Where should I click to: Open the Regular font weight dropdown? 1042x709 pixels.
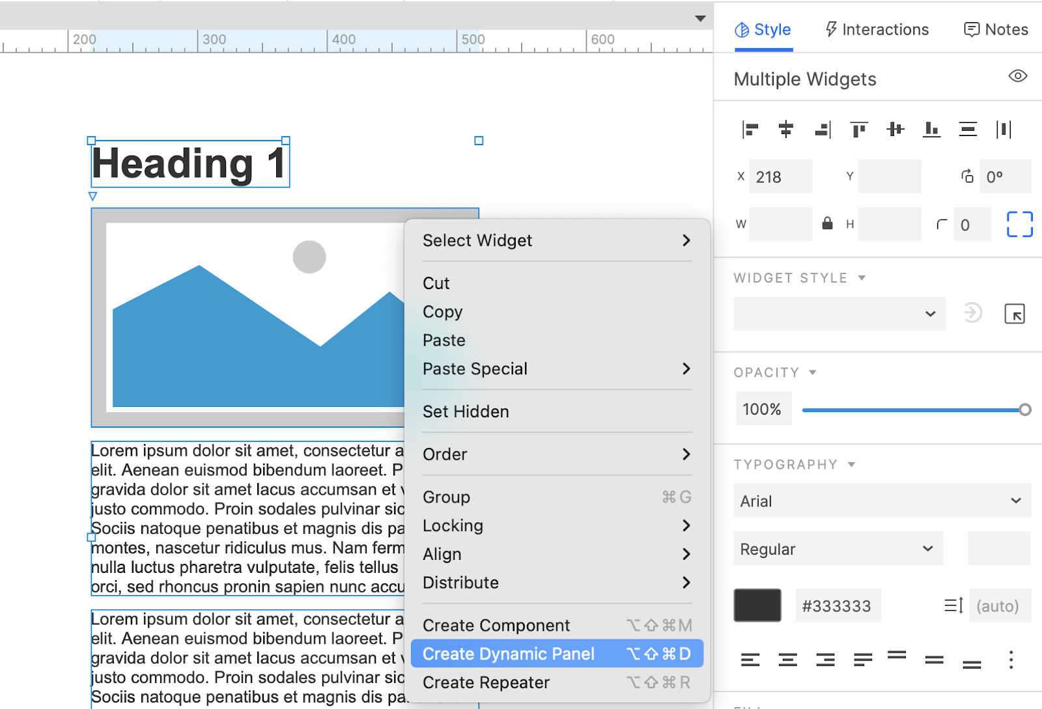(x=838, y=549)
